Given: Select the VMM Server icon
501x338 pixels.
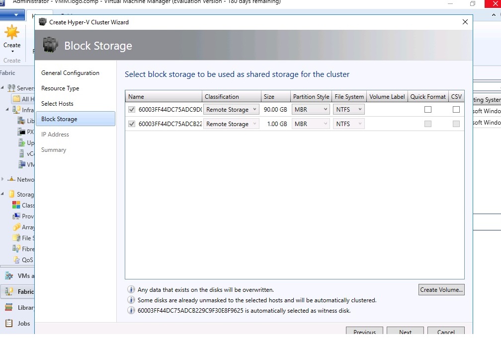Looking at the screenshot, I should tap(21, 164).
